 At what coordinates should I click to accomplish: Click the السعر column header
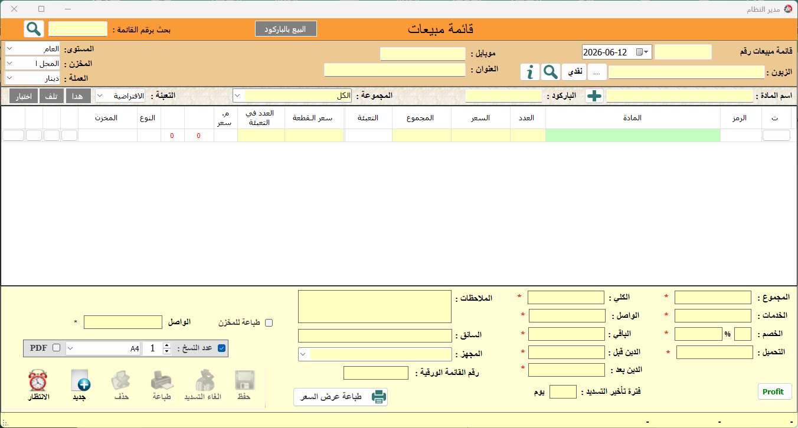pos(480,118)
